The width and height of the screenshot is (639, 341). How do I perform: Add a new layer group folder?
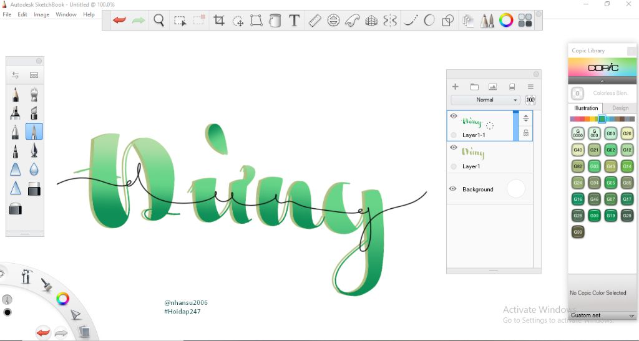[x=474, y=87]
